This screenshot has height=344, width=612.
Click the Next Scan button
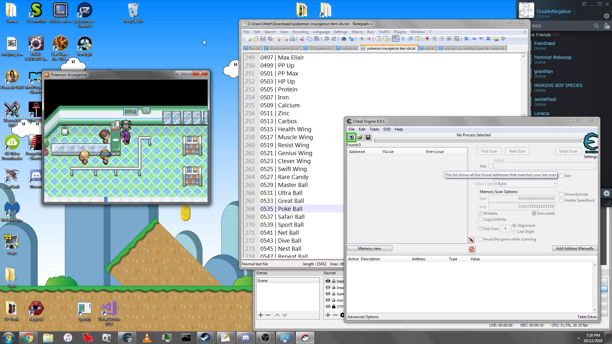(517, 151)
